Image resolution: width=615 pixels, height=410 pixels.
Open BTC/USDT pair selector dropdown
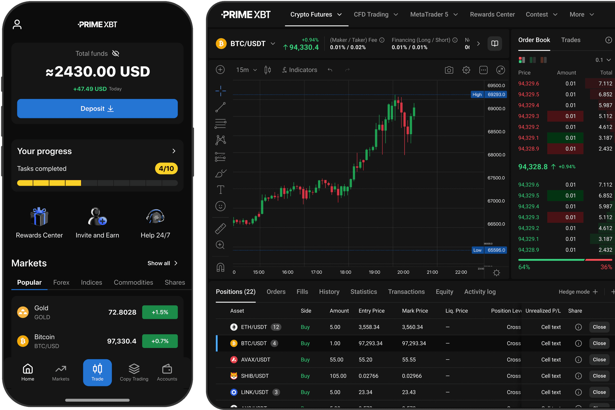click(273, 44)
